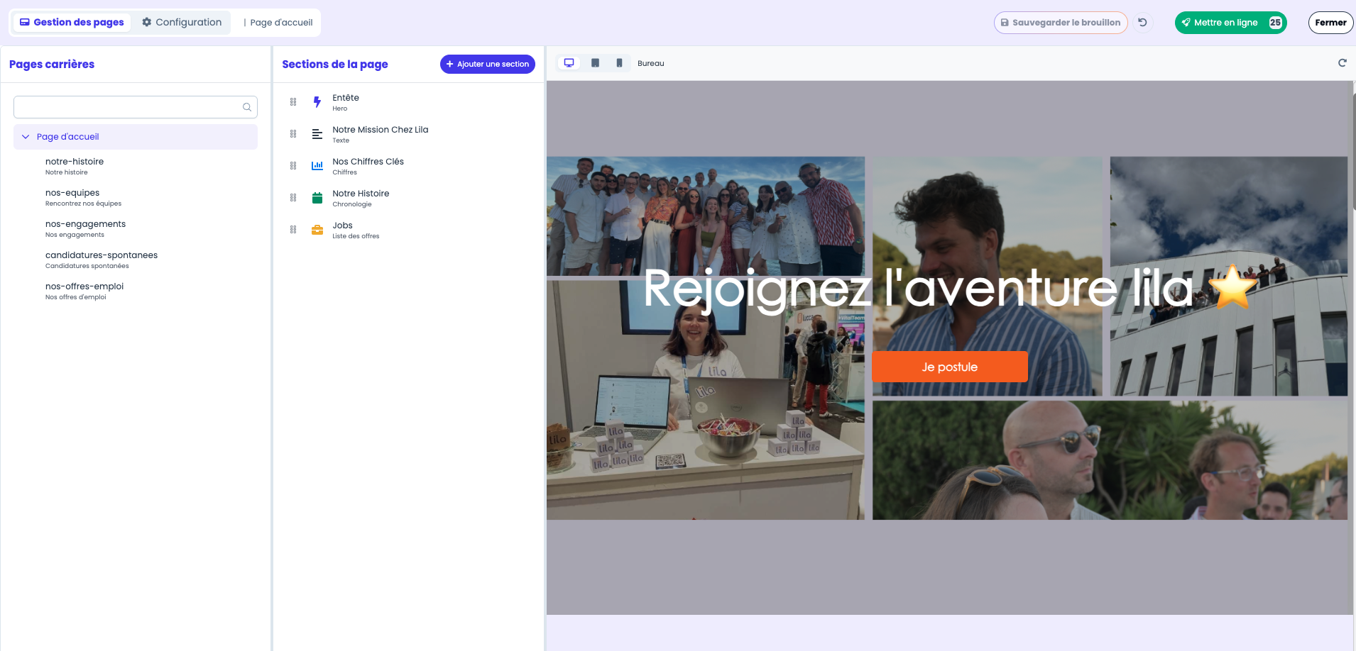Click the drag handle beside Jobs

(293, 230)
